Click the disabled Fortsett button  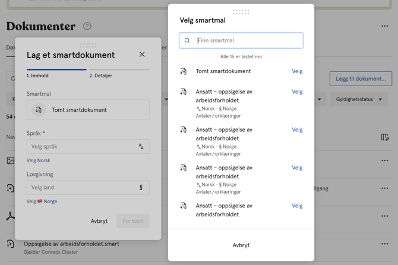pyautogui.click(x=132, y=221)
